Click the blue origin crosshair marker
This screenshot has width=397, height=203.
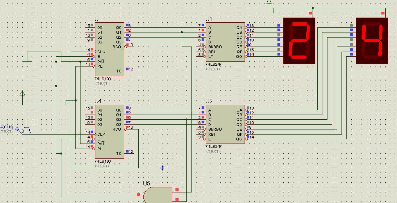pyautogui.click(x=163, y=168)
